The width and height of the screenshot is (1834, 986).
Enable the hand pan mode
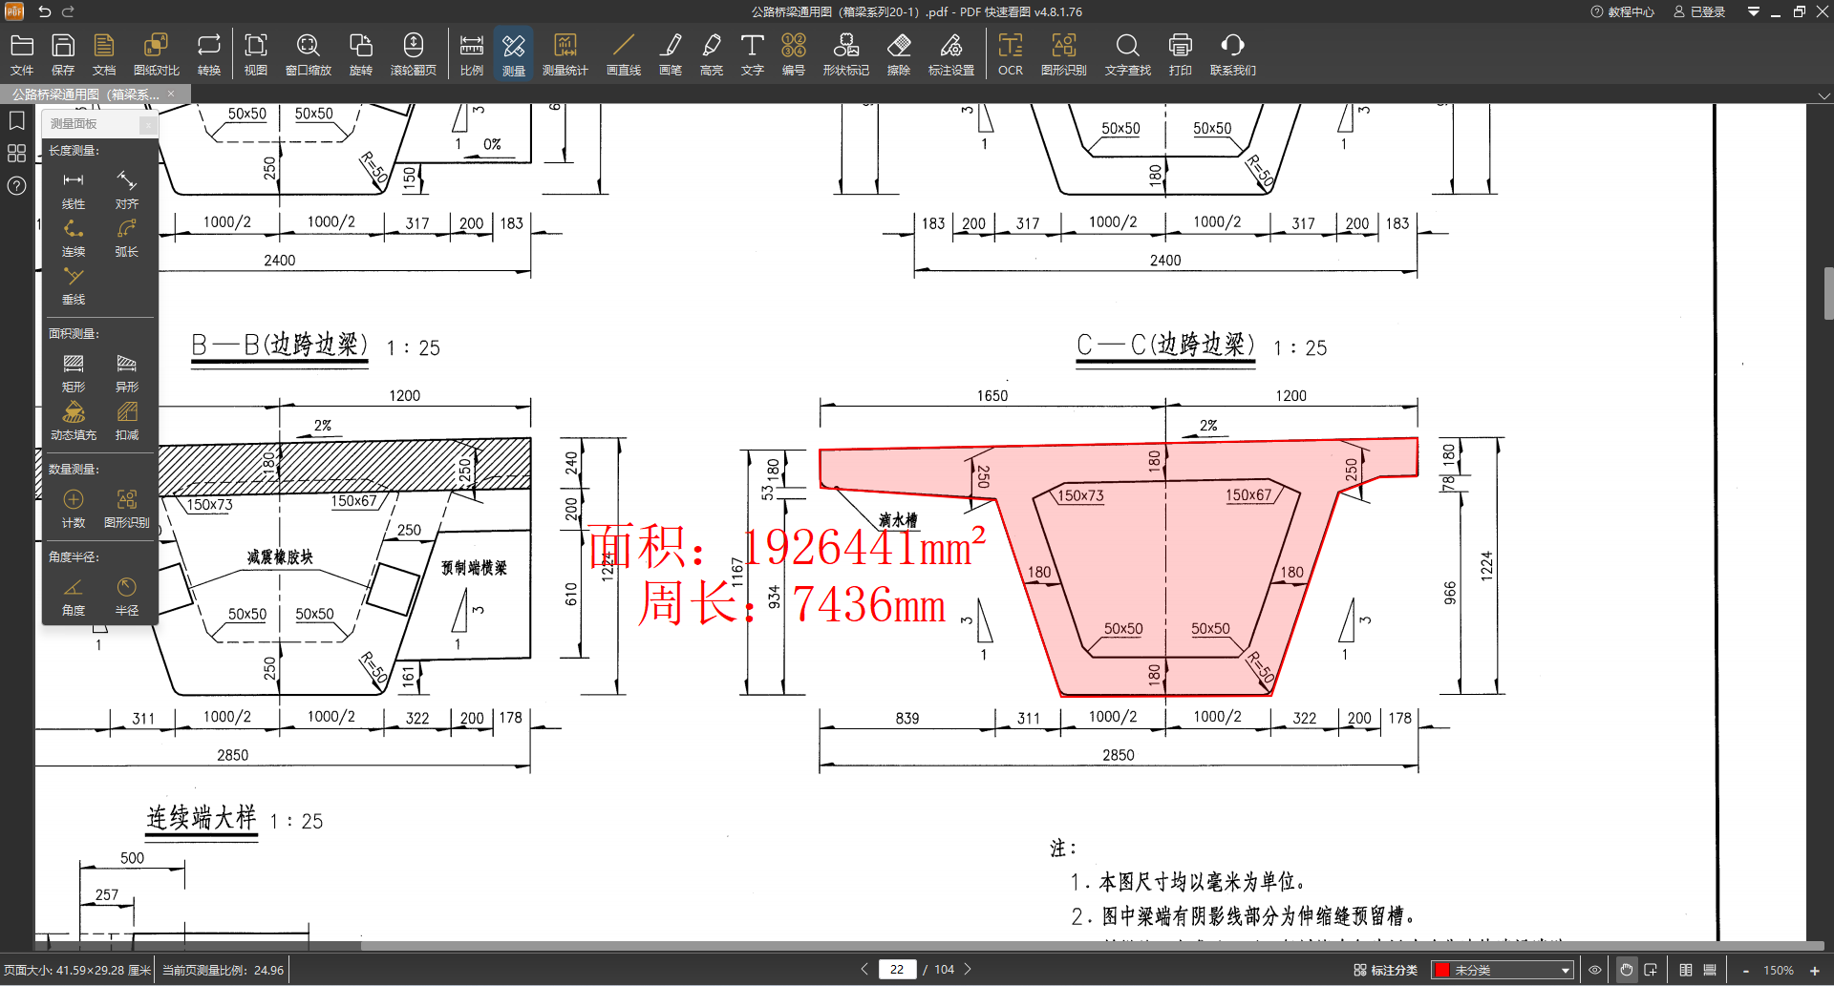click(1626, 970)
